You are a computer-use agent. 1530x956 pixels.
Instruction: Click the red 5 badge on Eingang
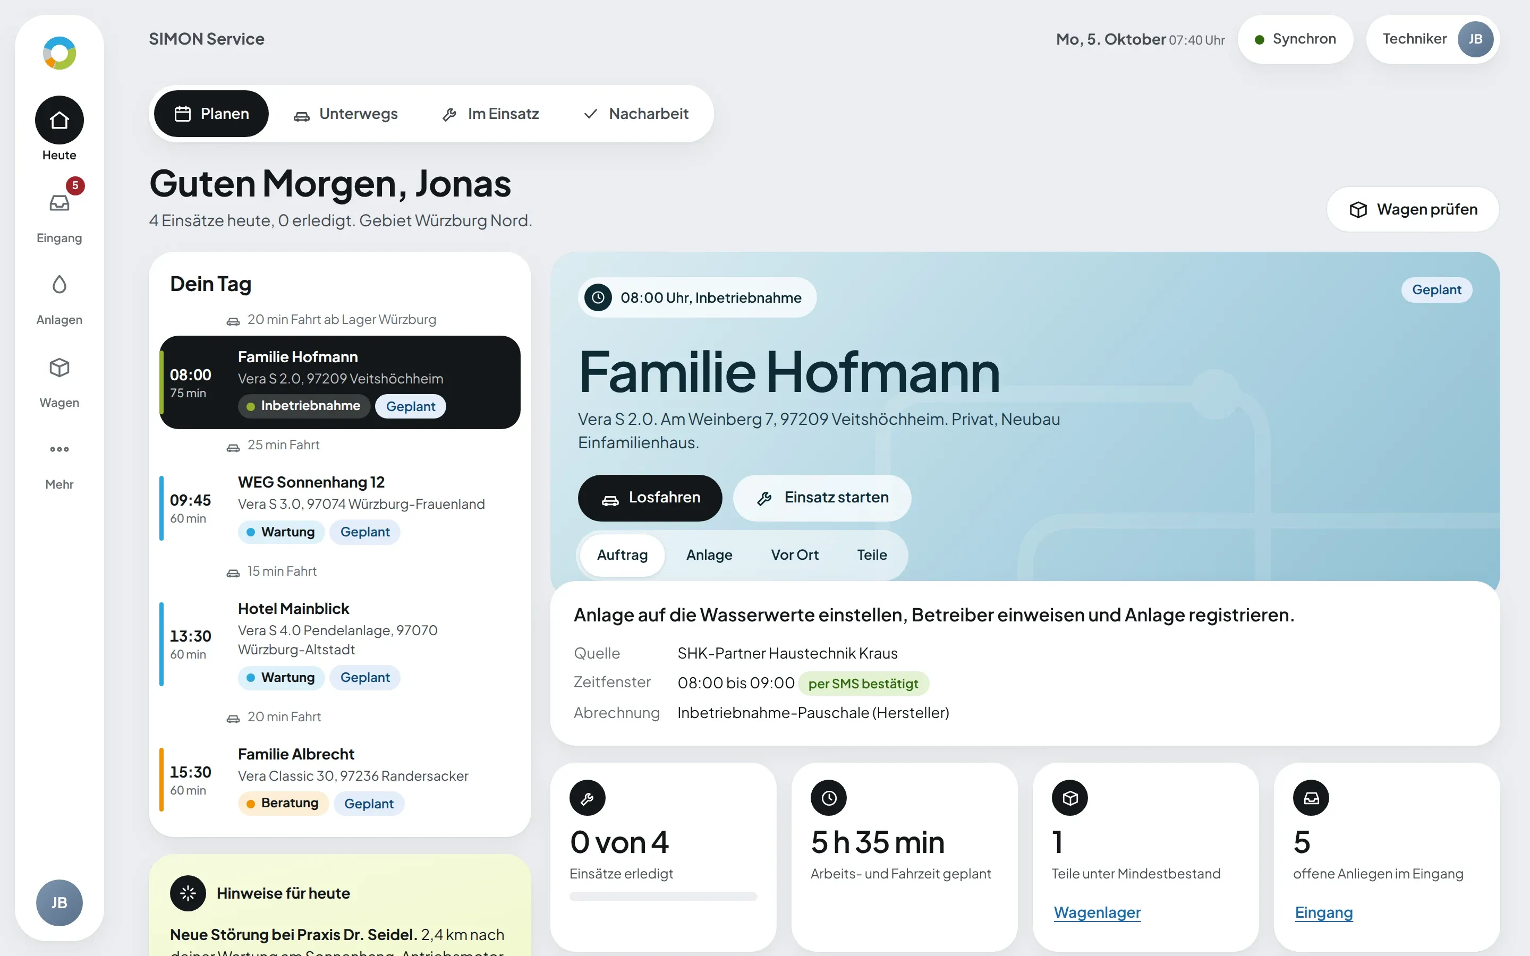point(75,185)
